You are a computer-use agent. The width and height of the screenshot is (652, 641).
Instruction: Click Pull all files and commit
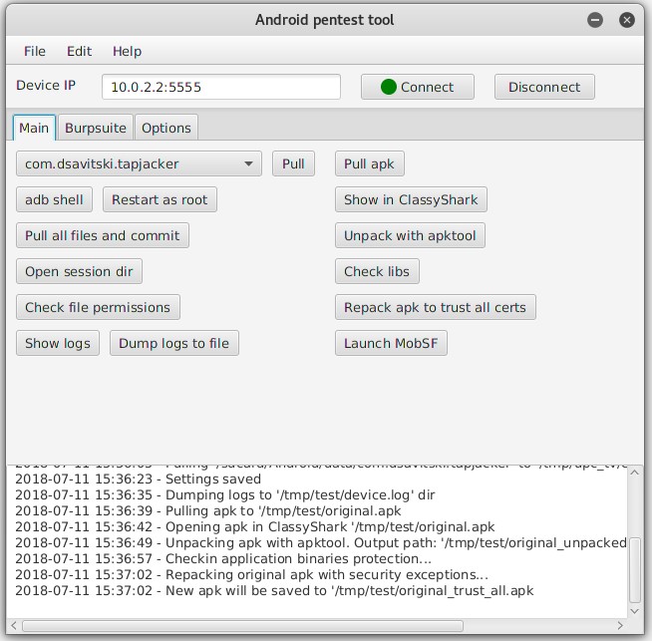tap(103, 235)
